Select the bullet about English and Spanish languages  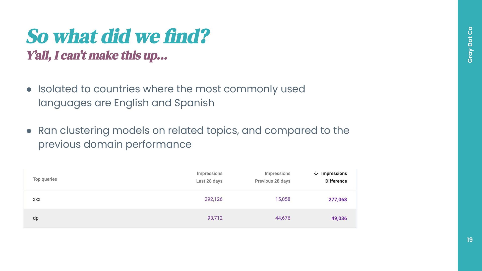171,96
